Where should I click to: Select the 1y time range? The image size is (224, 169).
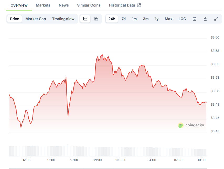157,19
